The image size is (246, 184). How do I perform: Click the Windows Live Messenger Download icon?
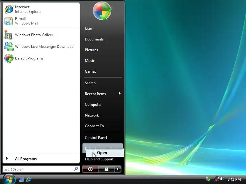9,47
